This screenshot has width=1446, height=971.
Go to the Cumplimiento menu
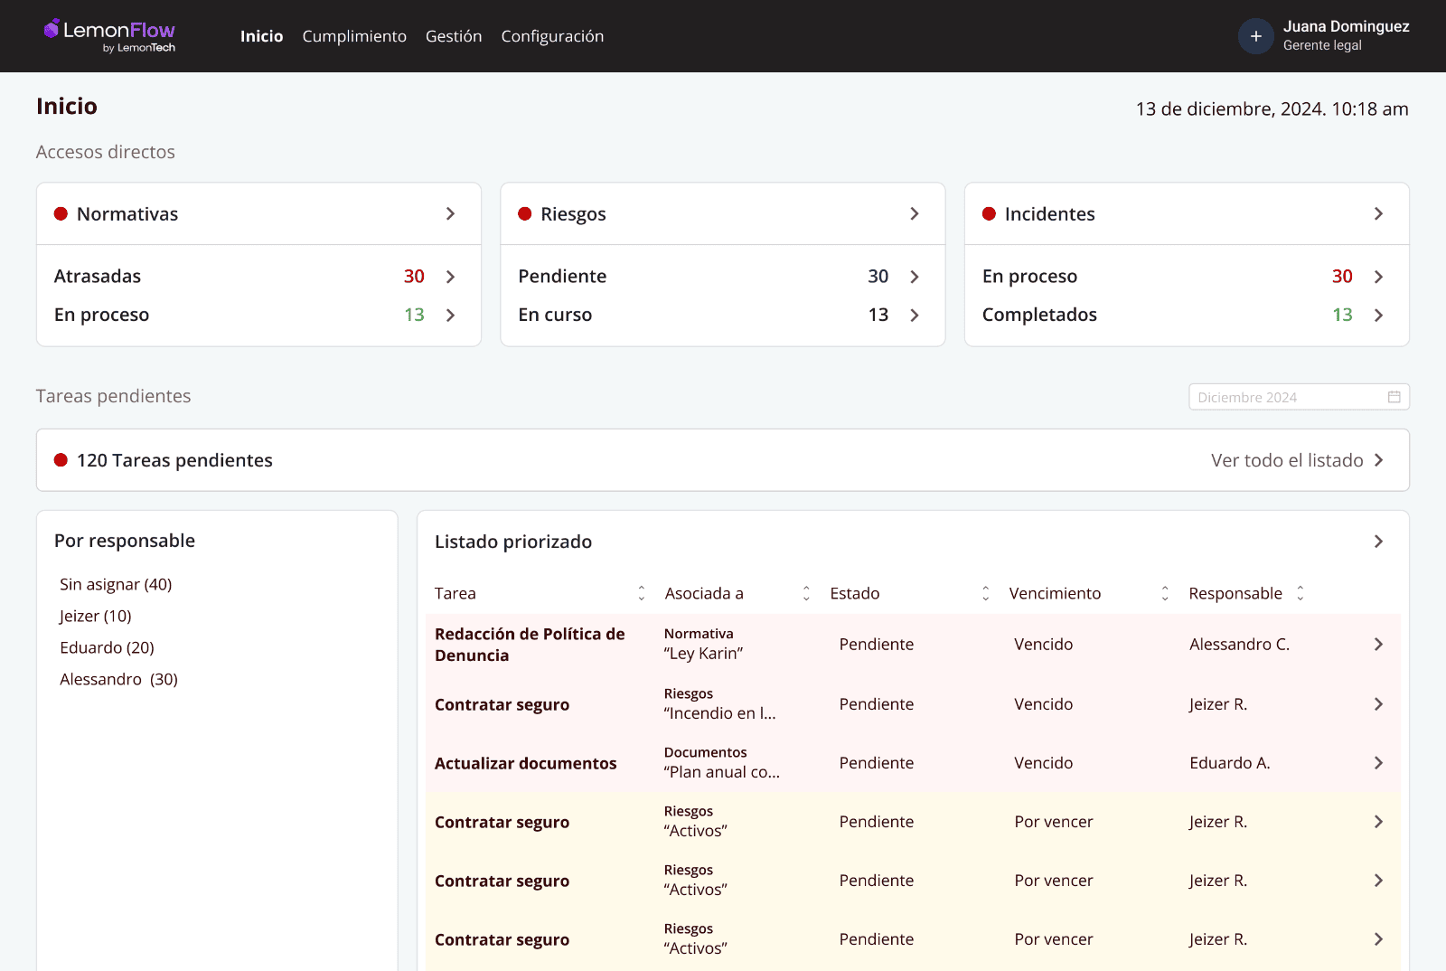point(354,36)
